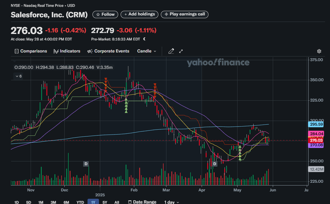Expand chart to full screen
This screenshot has height=204, width=330.
click(x=181, y=51)
